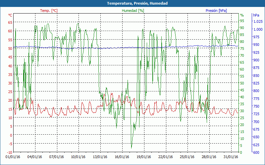Screen dimensions: 265x165
Task: Click the 10/01/16 date label
Action: [x=78, y=157]
